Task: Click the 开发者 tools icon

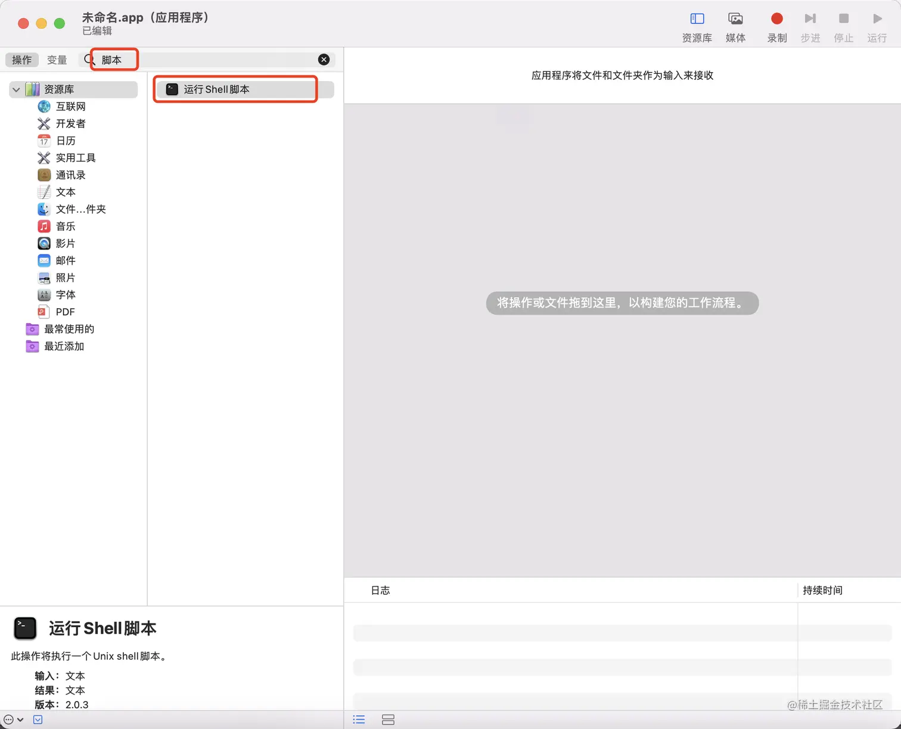Action: coord(44,123)
